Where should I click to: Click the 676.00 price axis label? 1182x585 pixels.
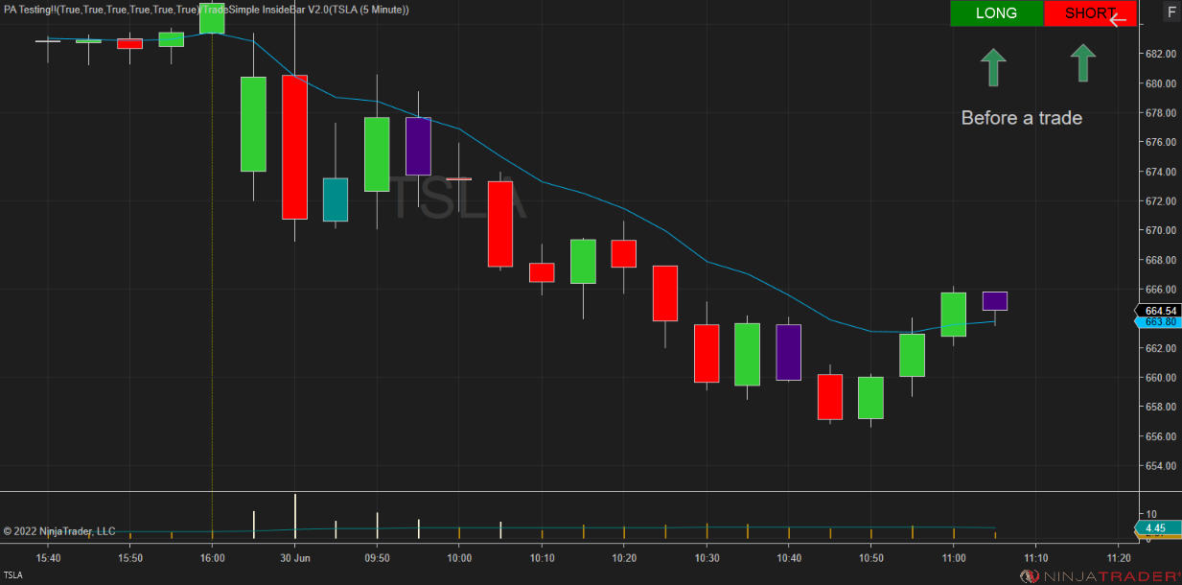[1159, 142]
